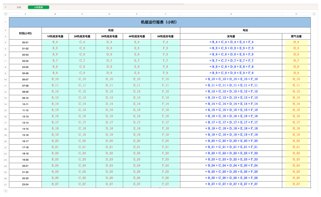Select row 27 header number
This screenshot has height=197, width=321.
click(x=6, y=185)
